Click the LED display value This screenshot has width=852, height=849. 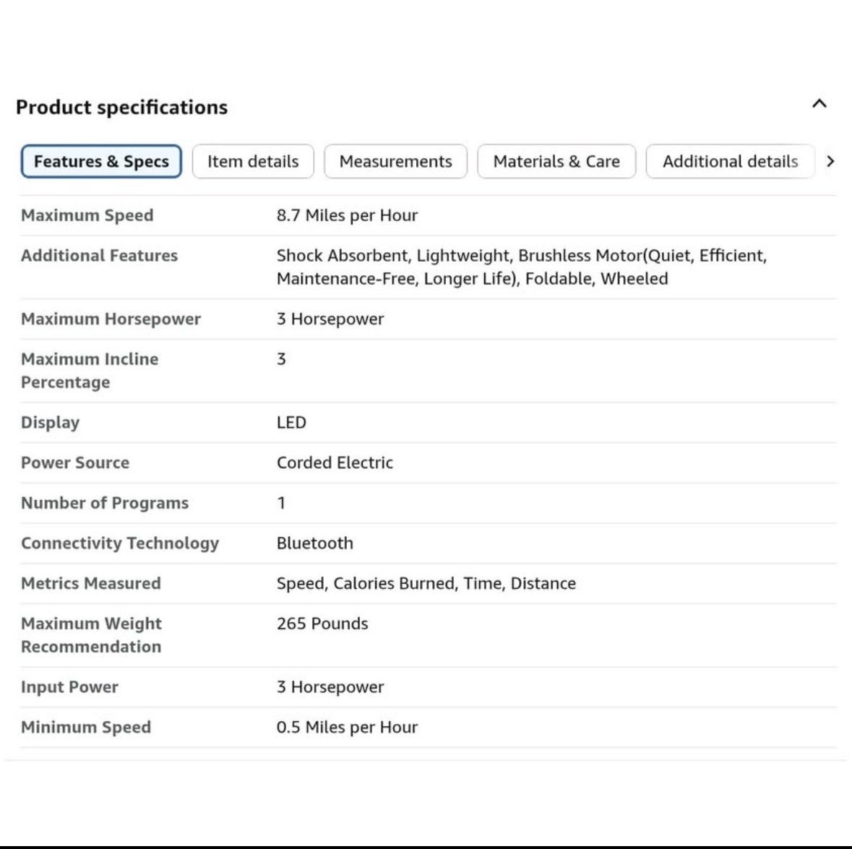[291, 422]
